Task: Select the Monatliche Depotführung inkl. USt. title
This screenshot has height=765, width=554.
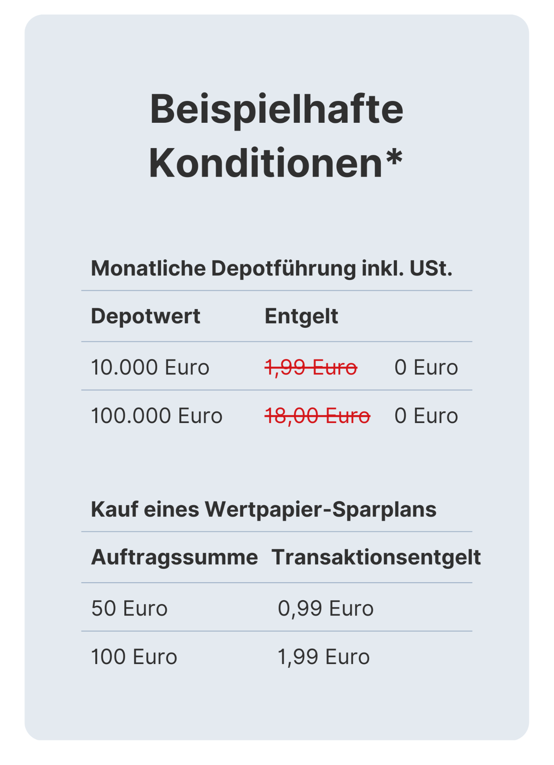Action: pos(272,269)
